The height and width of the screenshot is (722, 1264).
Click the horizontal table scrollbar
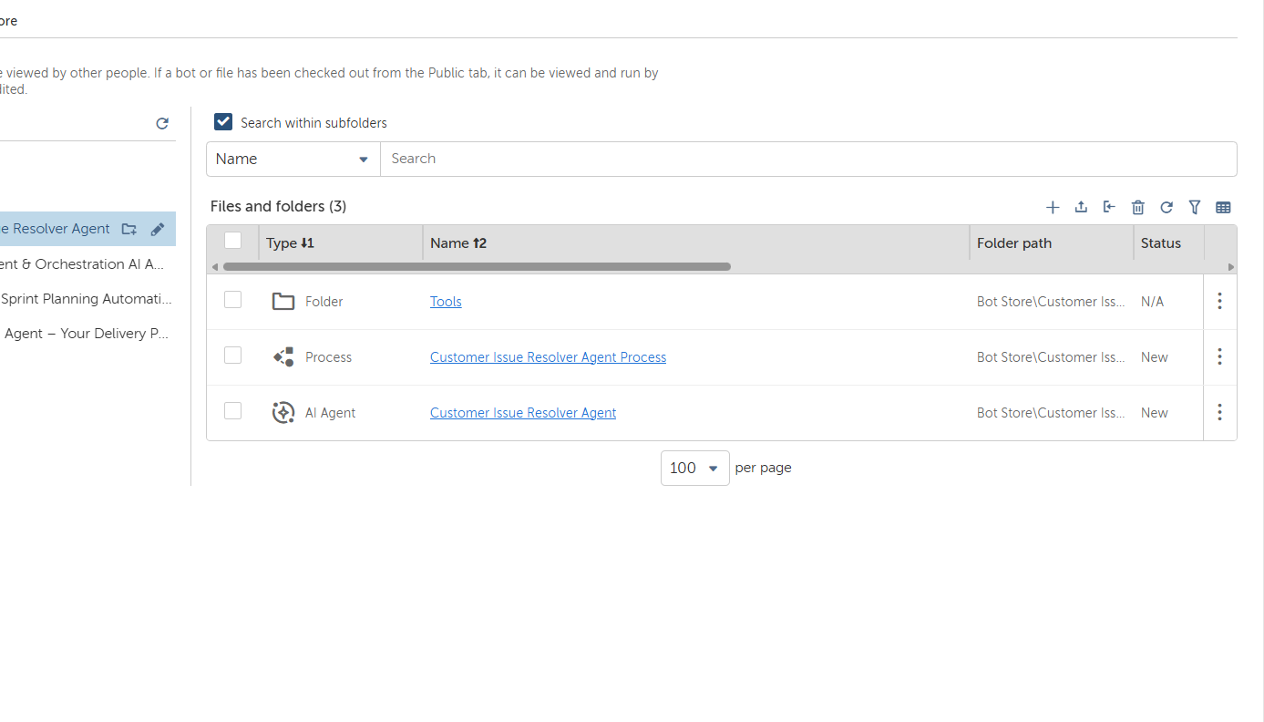[x=476, y=267]
